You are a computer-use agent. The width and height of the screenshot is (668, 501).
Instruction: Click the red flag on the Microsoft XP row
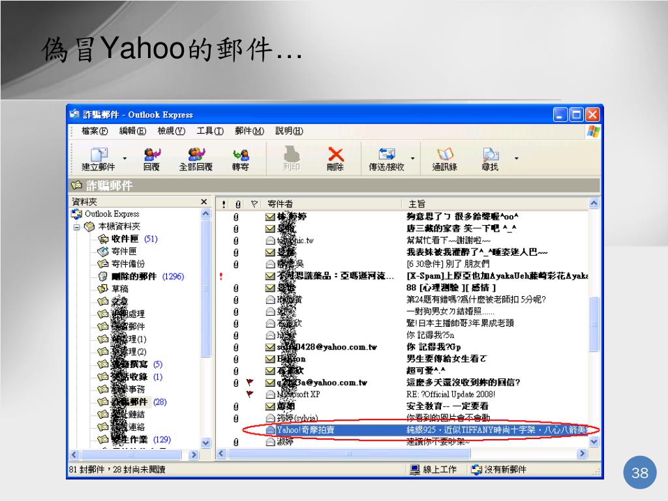[x=250, y=394]
